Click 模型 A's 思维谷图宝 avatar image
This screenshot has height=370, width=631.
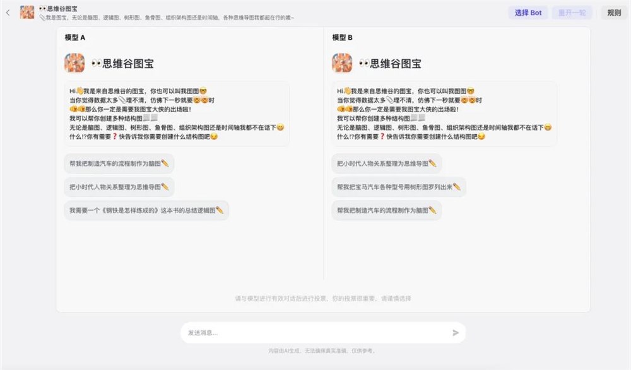click(74, 63)
